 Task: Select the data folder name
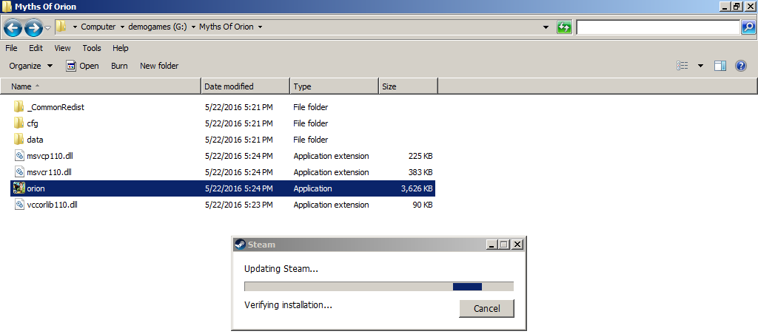tap(36, 140)
